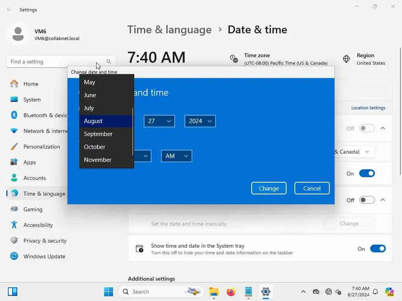
Task: Click the Network wifi icon in sidebar
Action: [14, 131]
